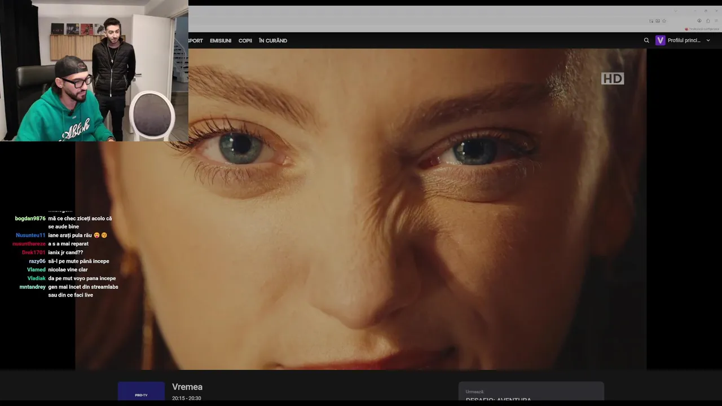Click chat username bogdan9876
This screenshot has height=406, width=722.
(30, 218)
